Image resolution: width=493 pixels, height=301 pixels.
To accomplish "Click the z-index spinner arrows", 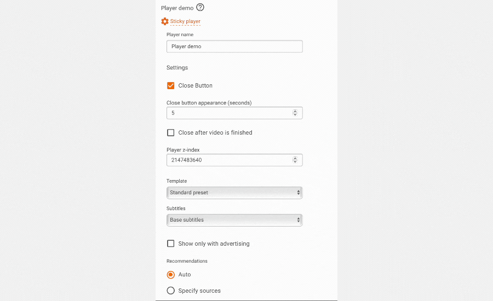I will 295,160.
